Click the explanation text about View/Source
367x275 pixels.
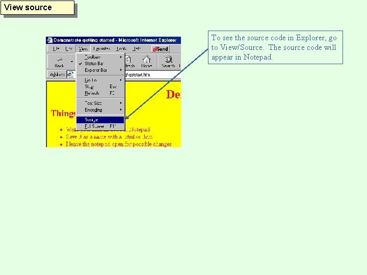(x=274, y=47)
